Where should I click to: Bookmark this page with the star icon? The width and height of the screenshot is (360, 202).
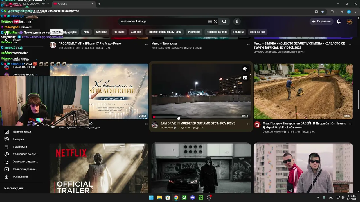(323, 12)
